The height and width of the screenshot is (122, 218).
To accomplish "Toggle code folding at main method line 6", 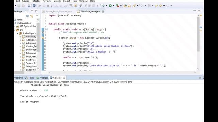I will pyautogui.click(x=47, y=29).
